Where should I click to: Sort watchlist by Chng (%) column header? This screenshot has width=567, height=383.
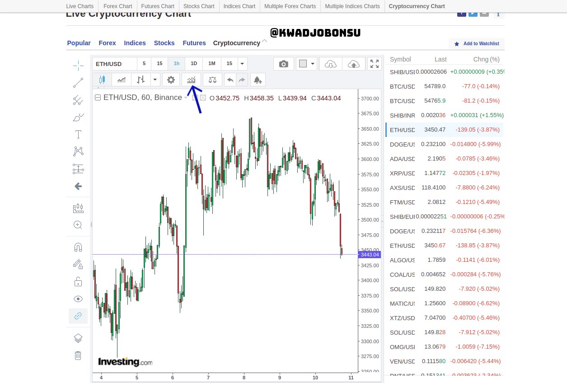pos(486,59)
